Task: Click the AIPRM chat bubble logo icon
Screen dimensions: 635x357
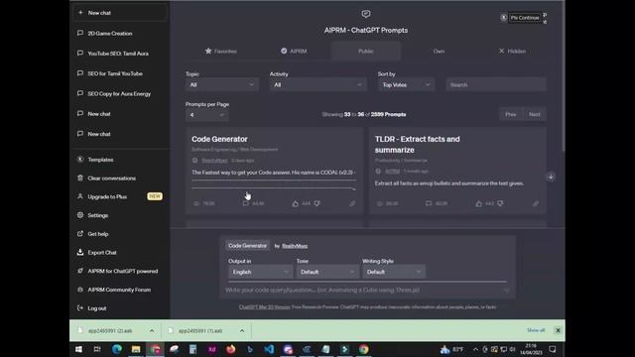Action: point(366,14)
